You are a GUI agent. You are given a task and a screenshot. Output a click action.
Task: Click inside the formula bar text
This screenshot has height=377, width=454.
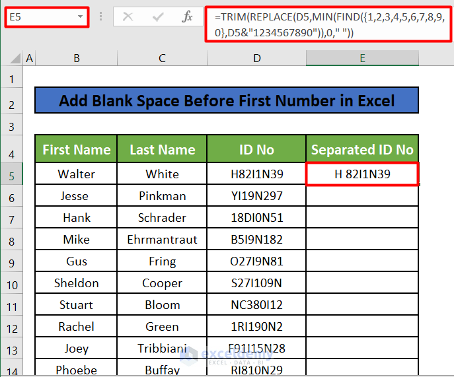click(328, 24)
